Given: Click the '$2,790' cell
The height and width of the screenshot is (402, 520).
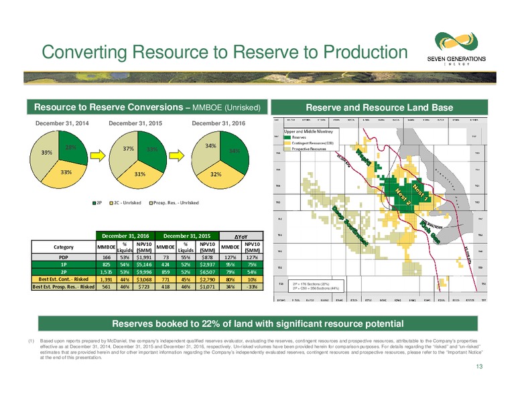Looking at the screenshot, I should point(207,279).
